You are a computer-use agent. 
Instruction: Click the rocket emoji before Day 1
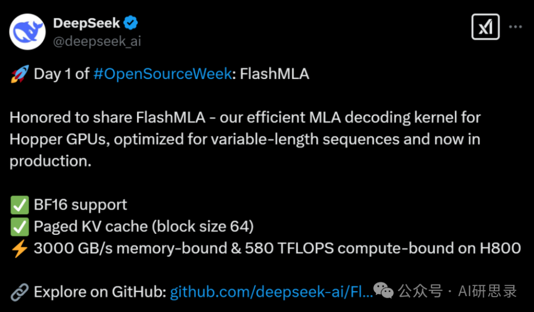pyautogui.click(x=20, y=74)
